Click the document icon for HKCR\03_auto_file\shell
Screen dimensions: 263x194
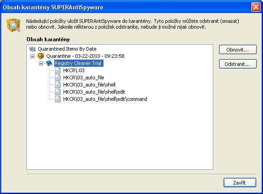point(58,85)
